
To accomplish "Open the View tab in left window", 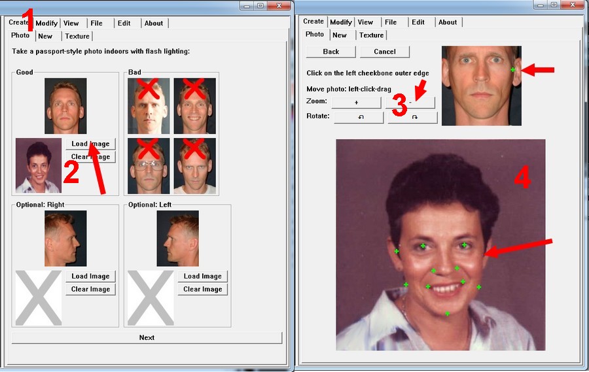I will [x=71, y=24].
